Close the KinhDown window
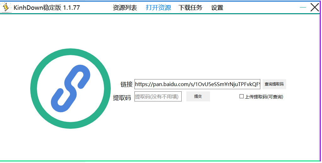Image resolution: width=322 pixels, height=163 pixels. (315, 8)
